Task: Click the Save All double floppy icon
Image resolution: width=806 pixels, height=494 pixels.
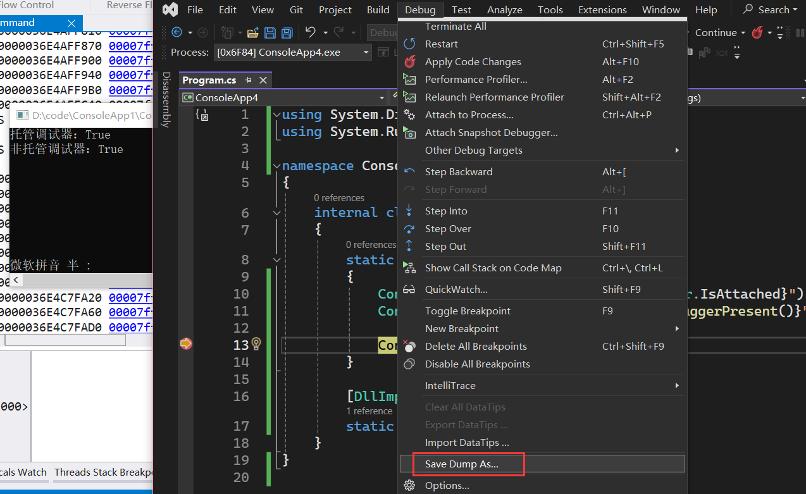Action: (x=287, y=32)
